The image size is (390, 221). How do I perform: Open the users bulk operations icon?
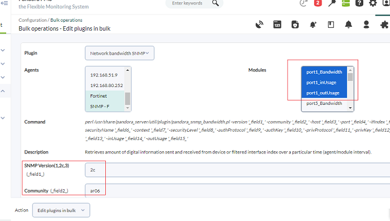pos(366,25)
